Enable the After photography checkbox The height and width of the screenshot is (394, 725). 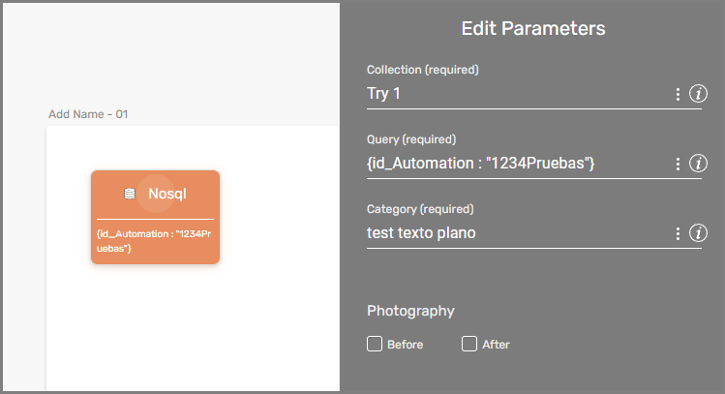469,344
